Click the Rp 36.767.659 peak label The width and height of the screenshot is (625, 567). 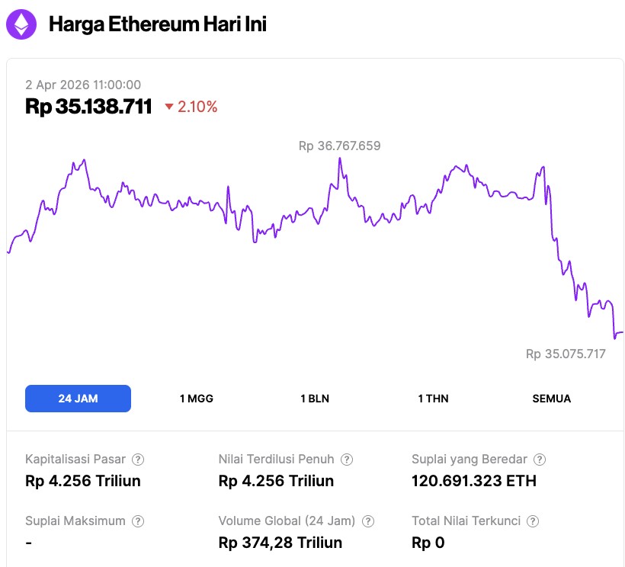(339, 146)
